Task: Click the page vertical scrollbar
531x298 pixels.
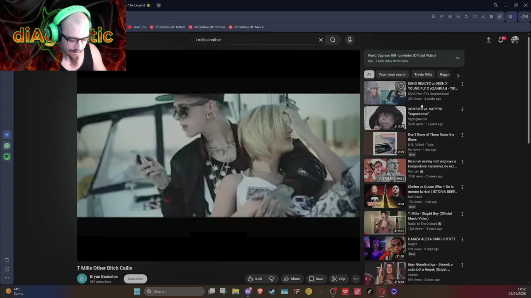Action: pos(529,91)
